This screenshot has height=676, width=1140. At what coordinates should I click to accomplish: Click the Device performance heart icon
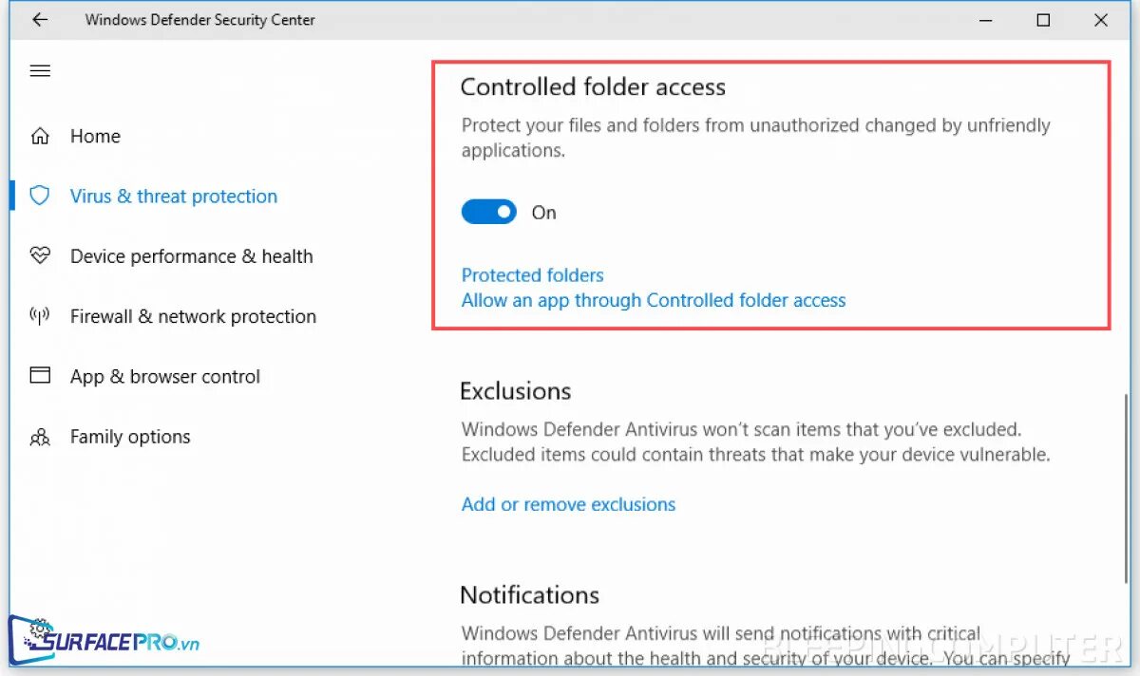click(x=40, y=256)
